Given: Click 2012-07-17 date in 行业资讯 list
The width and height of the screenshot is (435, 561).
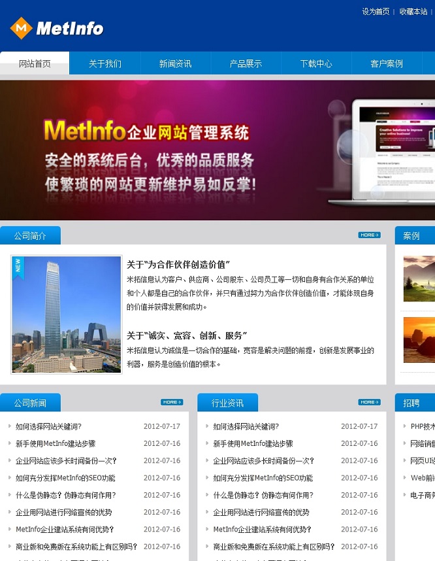Looking at the screenshot, I should (x=359, y=426).
